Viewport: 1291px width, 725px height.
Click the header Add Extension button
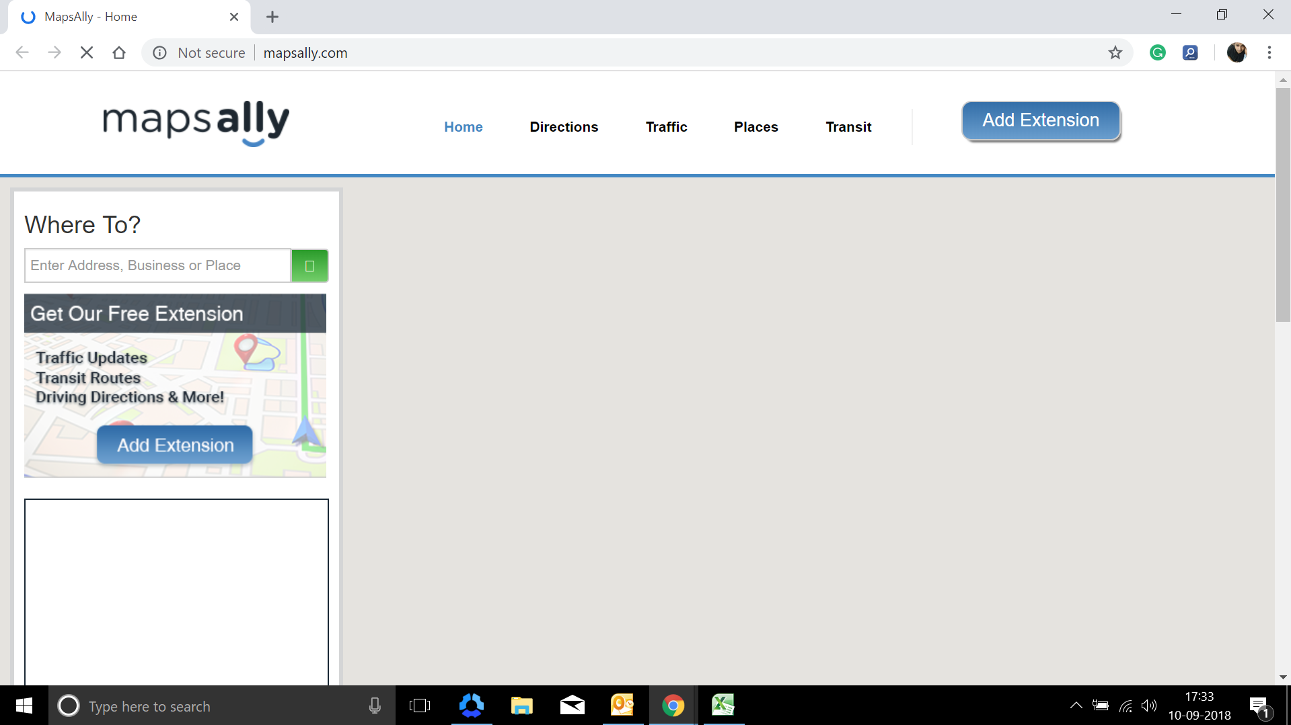pos(1040,121)
